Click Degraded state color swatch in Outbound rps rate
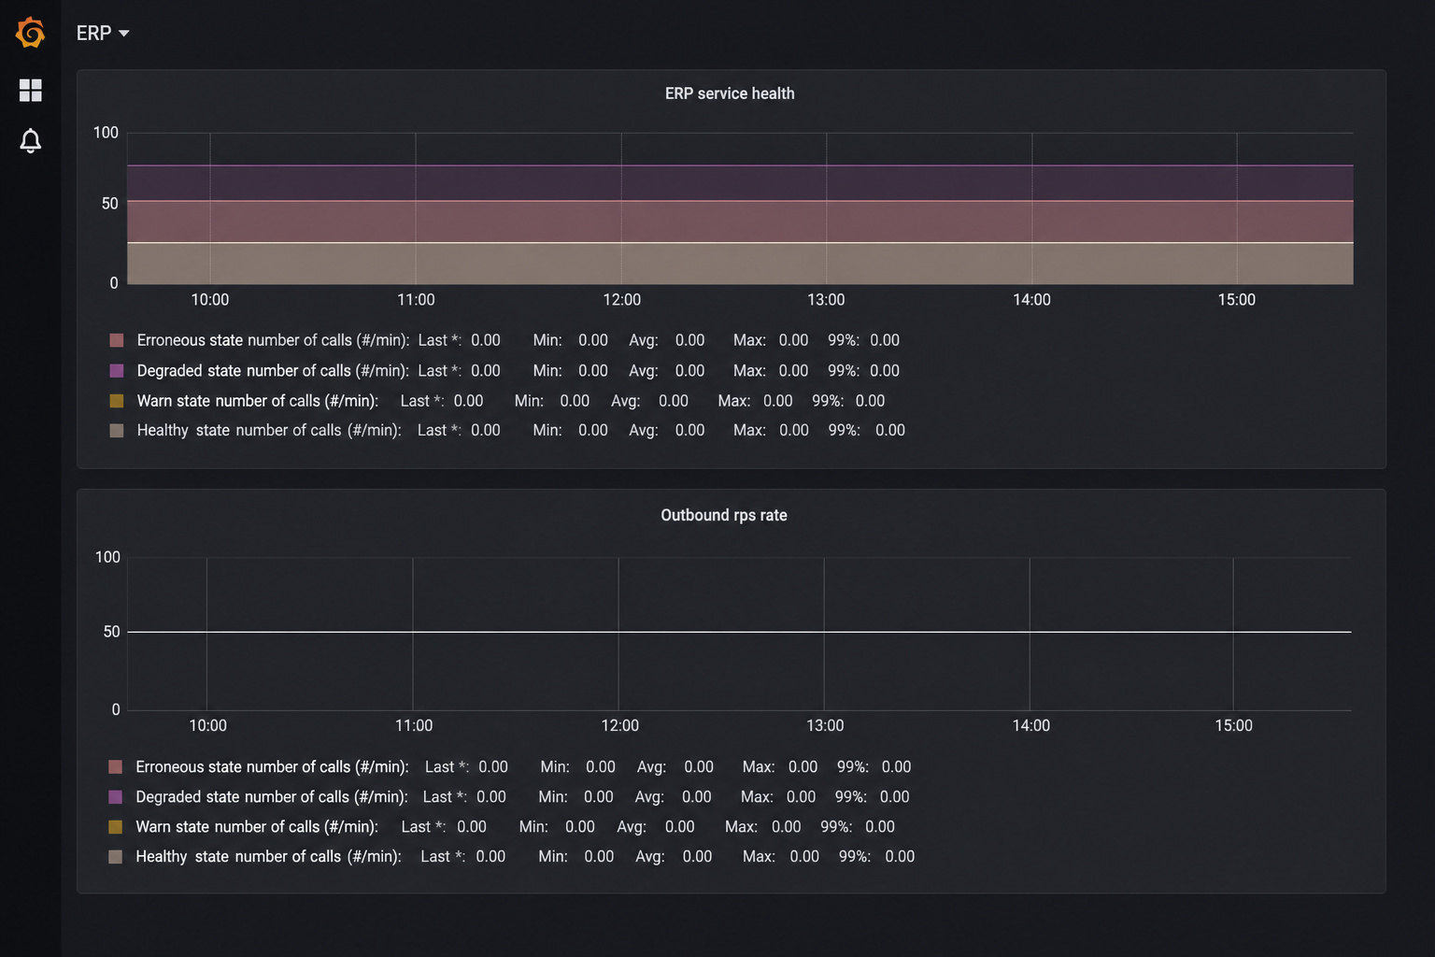This screenshot has width=1435, height=957. coord(116,797)
